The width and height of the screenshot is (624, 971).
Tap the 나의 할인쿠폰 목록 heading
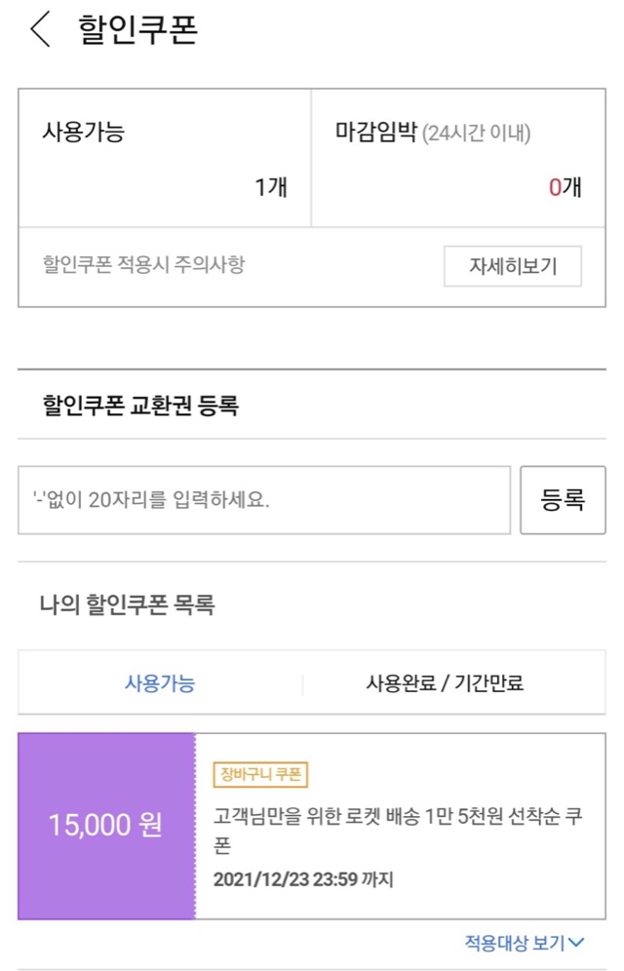tap(128, 604)
